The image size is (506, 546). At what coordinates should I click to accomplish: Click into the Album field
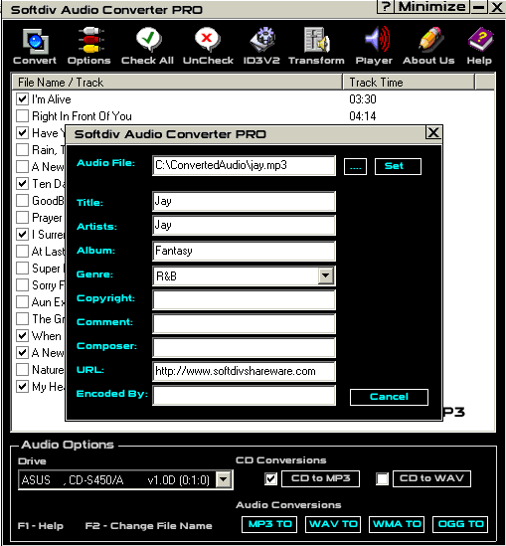coord(244,251)
